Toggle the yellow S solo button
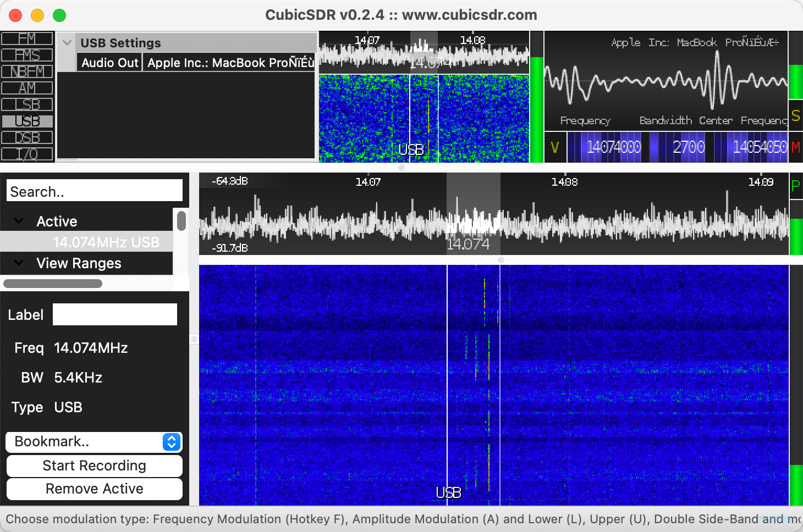 [795, 115]
